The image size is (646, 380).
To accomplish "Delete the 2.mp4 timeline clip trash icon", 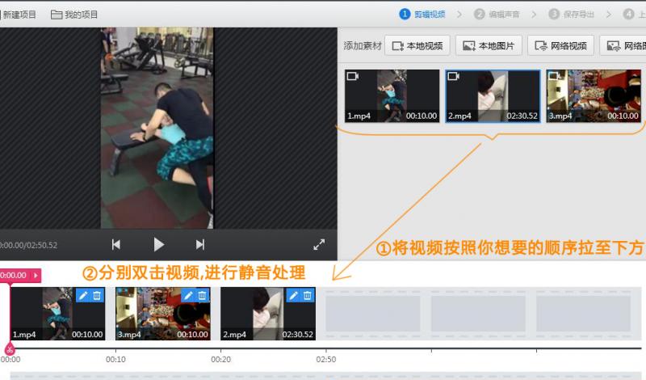I will tap(307, 295).
